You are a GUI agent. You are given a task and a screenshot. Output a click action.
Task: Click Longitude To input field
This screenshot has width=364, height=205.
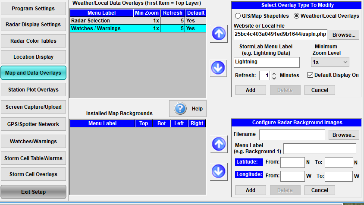tap(339, 176)
